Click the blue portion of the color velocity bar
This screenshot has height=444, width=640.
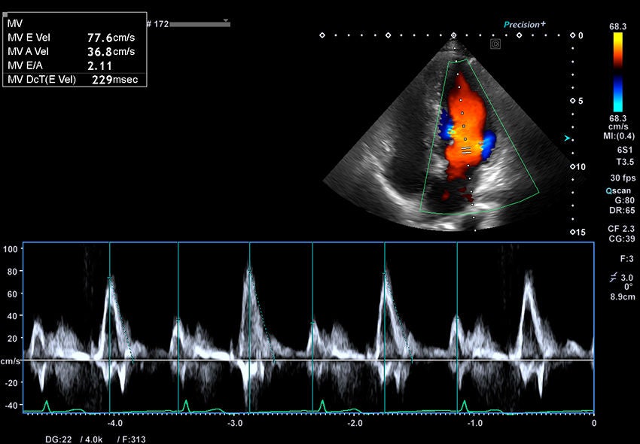(618, 93)
